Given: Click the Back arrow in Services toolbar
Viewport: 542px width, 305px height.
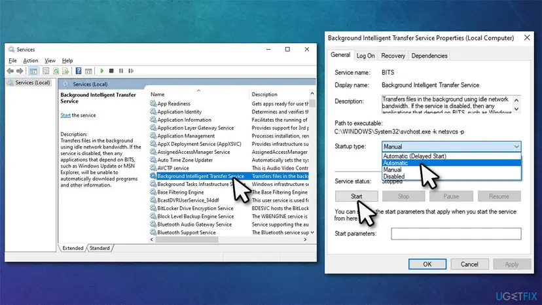Looking at the screenshot, I should 10,71.
